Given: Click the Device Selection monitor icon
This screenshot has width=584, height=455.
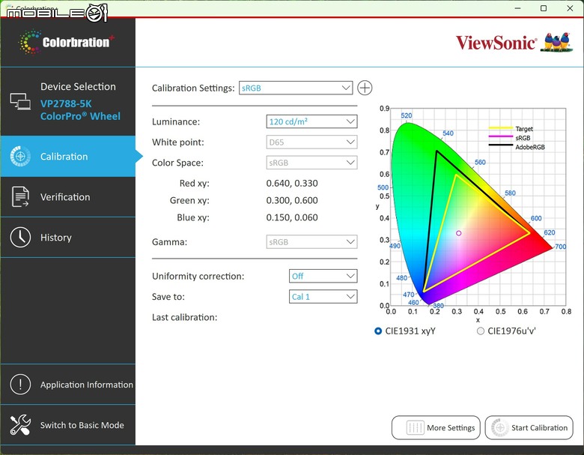Looking at the screenshot, I should [20, 101].
